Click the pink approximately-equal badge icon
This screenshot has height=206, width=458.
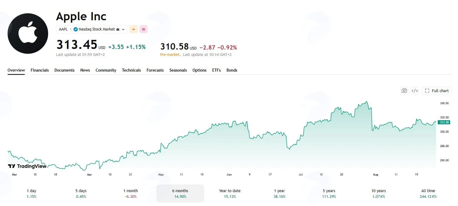point(143,29)
